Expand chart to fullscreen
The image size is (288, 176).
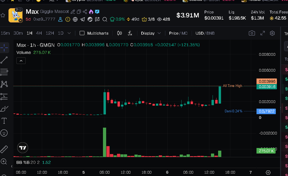click(263, 33)
